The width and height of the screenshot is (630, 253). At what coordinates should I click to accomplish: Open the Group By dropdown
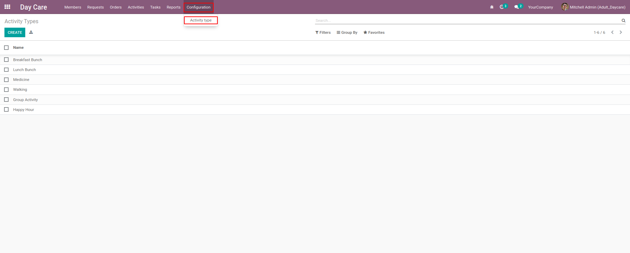347,32
